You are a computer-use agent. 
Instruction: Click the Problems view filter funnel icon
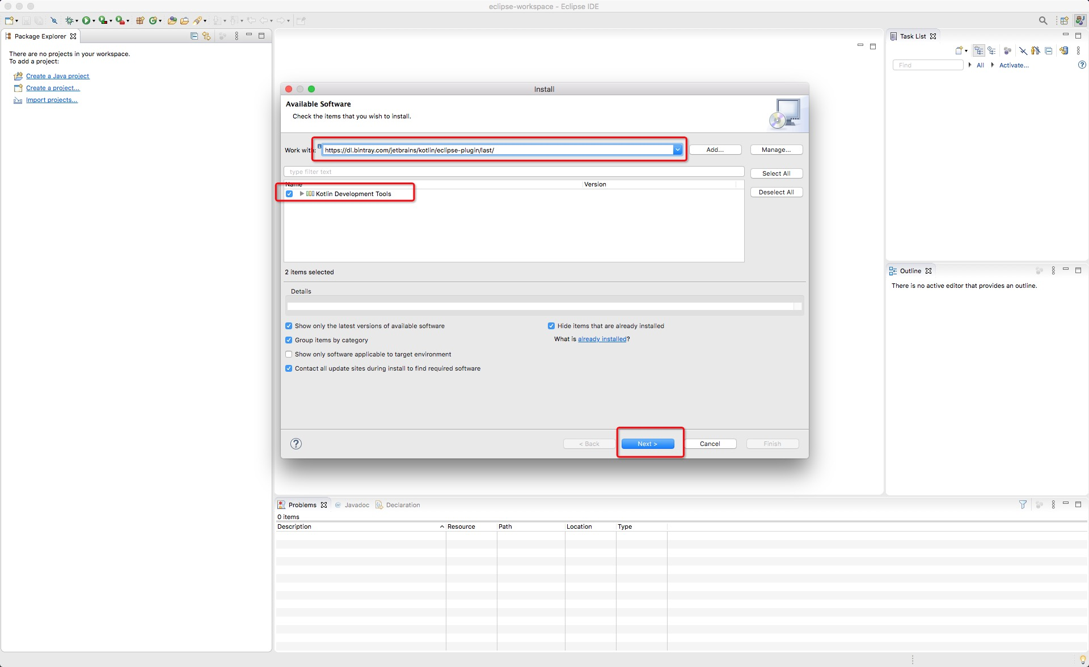click(1023, 504)
